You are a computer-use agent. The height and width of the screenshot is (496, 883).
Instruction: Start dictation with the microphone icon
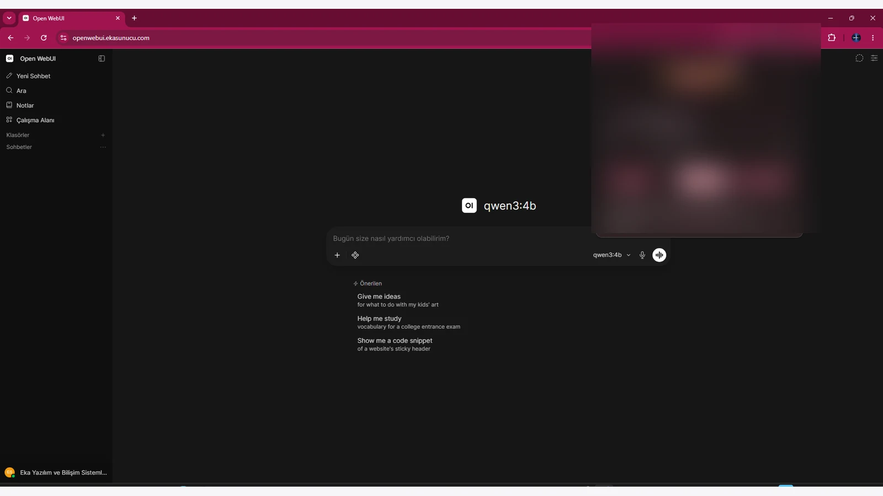(642, 255)
